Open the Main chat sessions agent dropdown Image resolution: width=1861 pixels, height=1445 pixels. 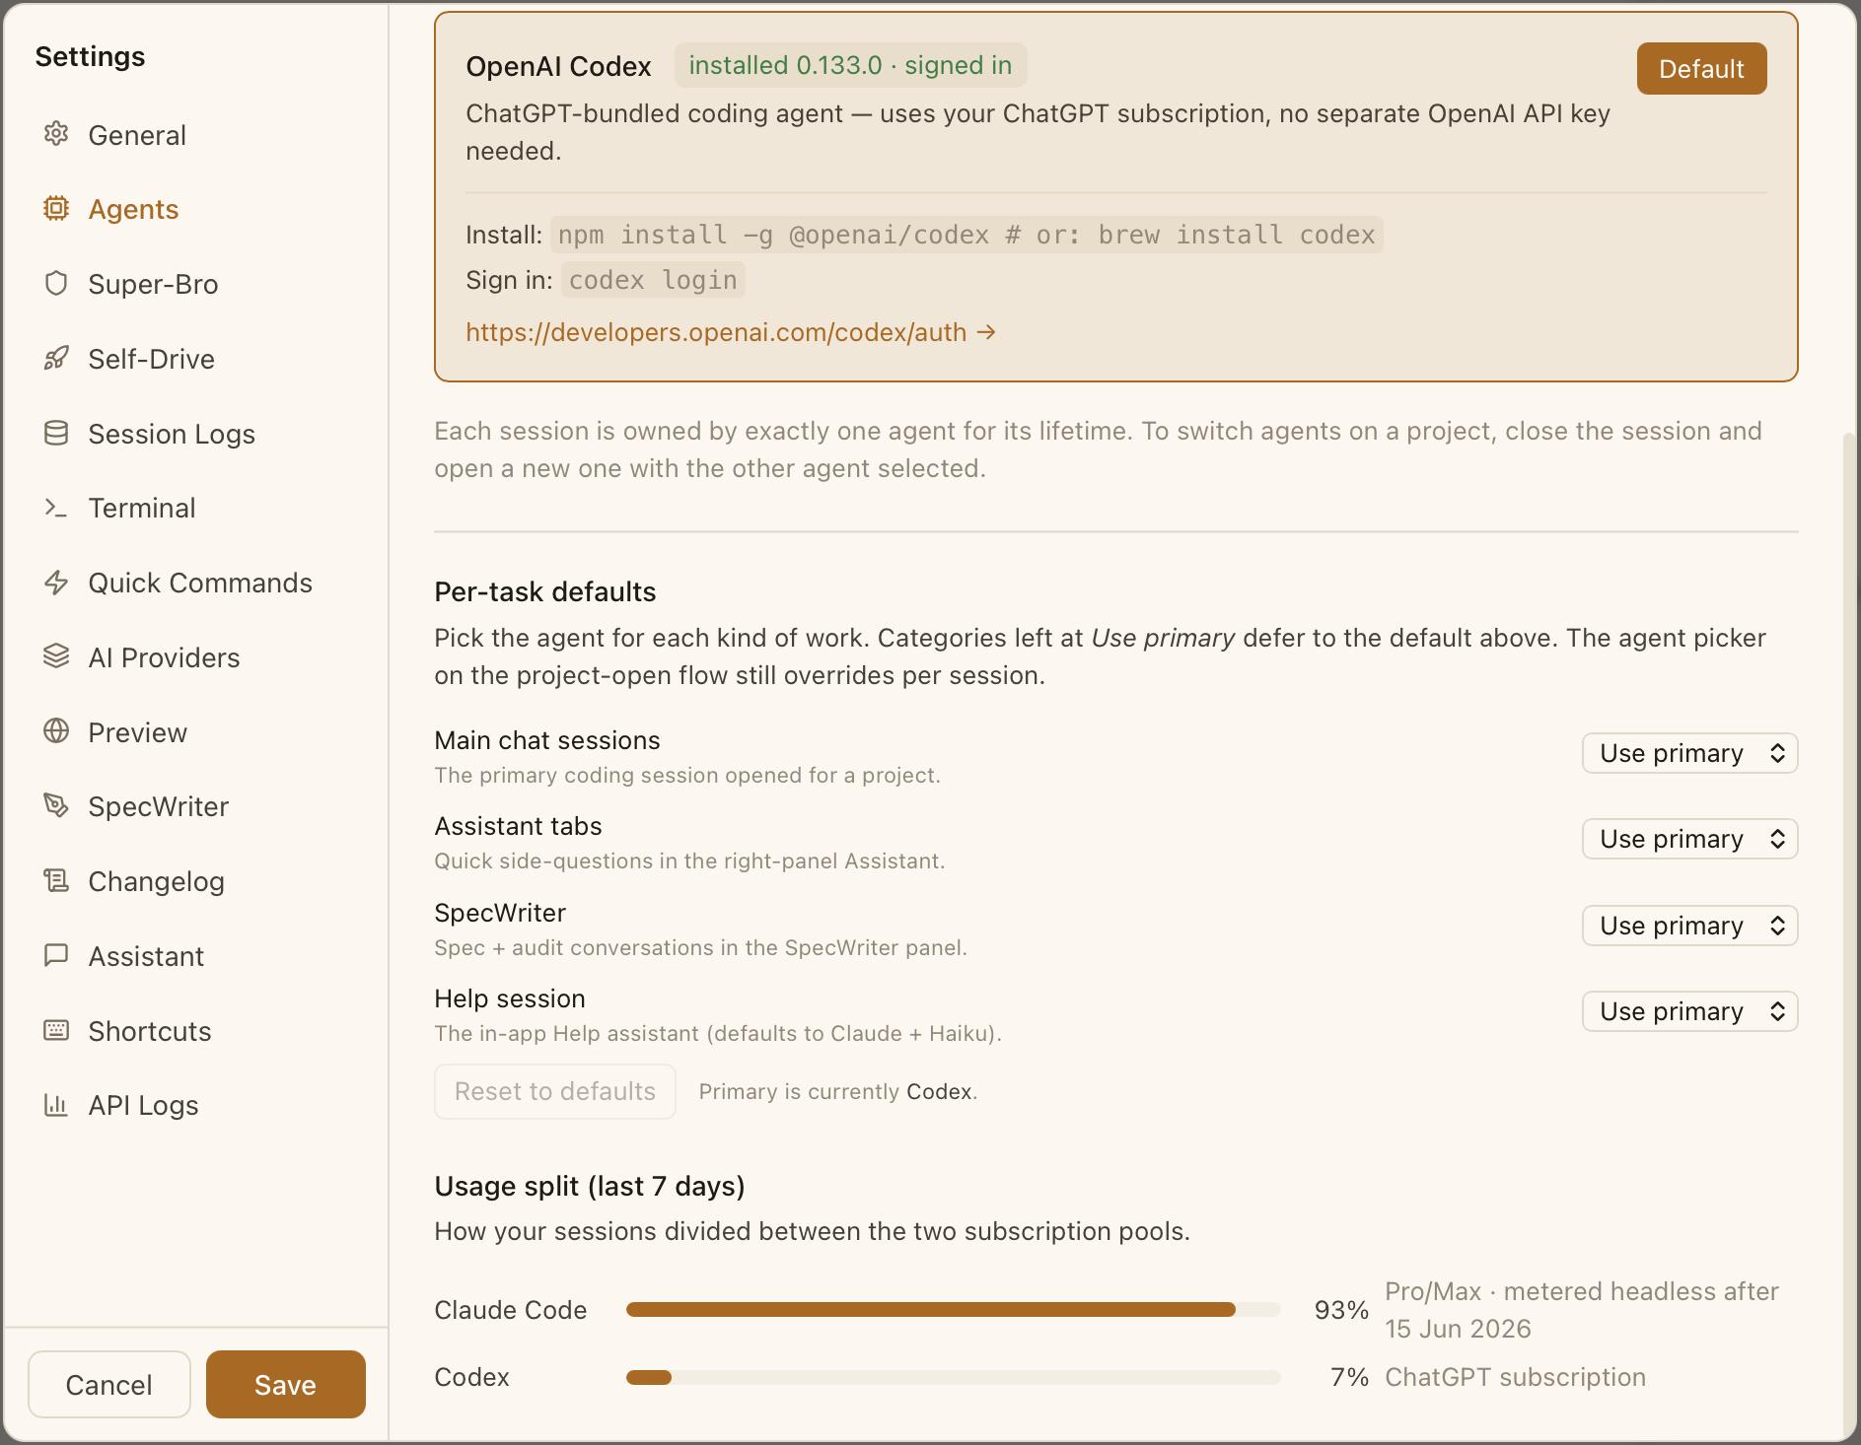pos(1689,753)
